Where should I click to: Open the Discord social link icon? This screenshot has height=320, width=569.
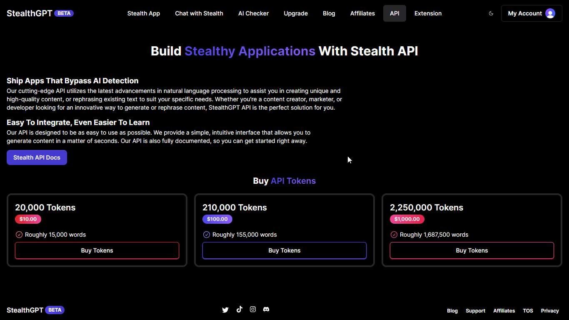(x=266, y=309)
